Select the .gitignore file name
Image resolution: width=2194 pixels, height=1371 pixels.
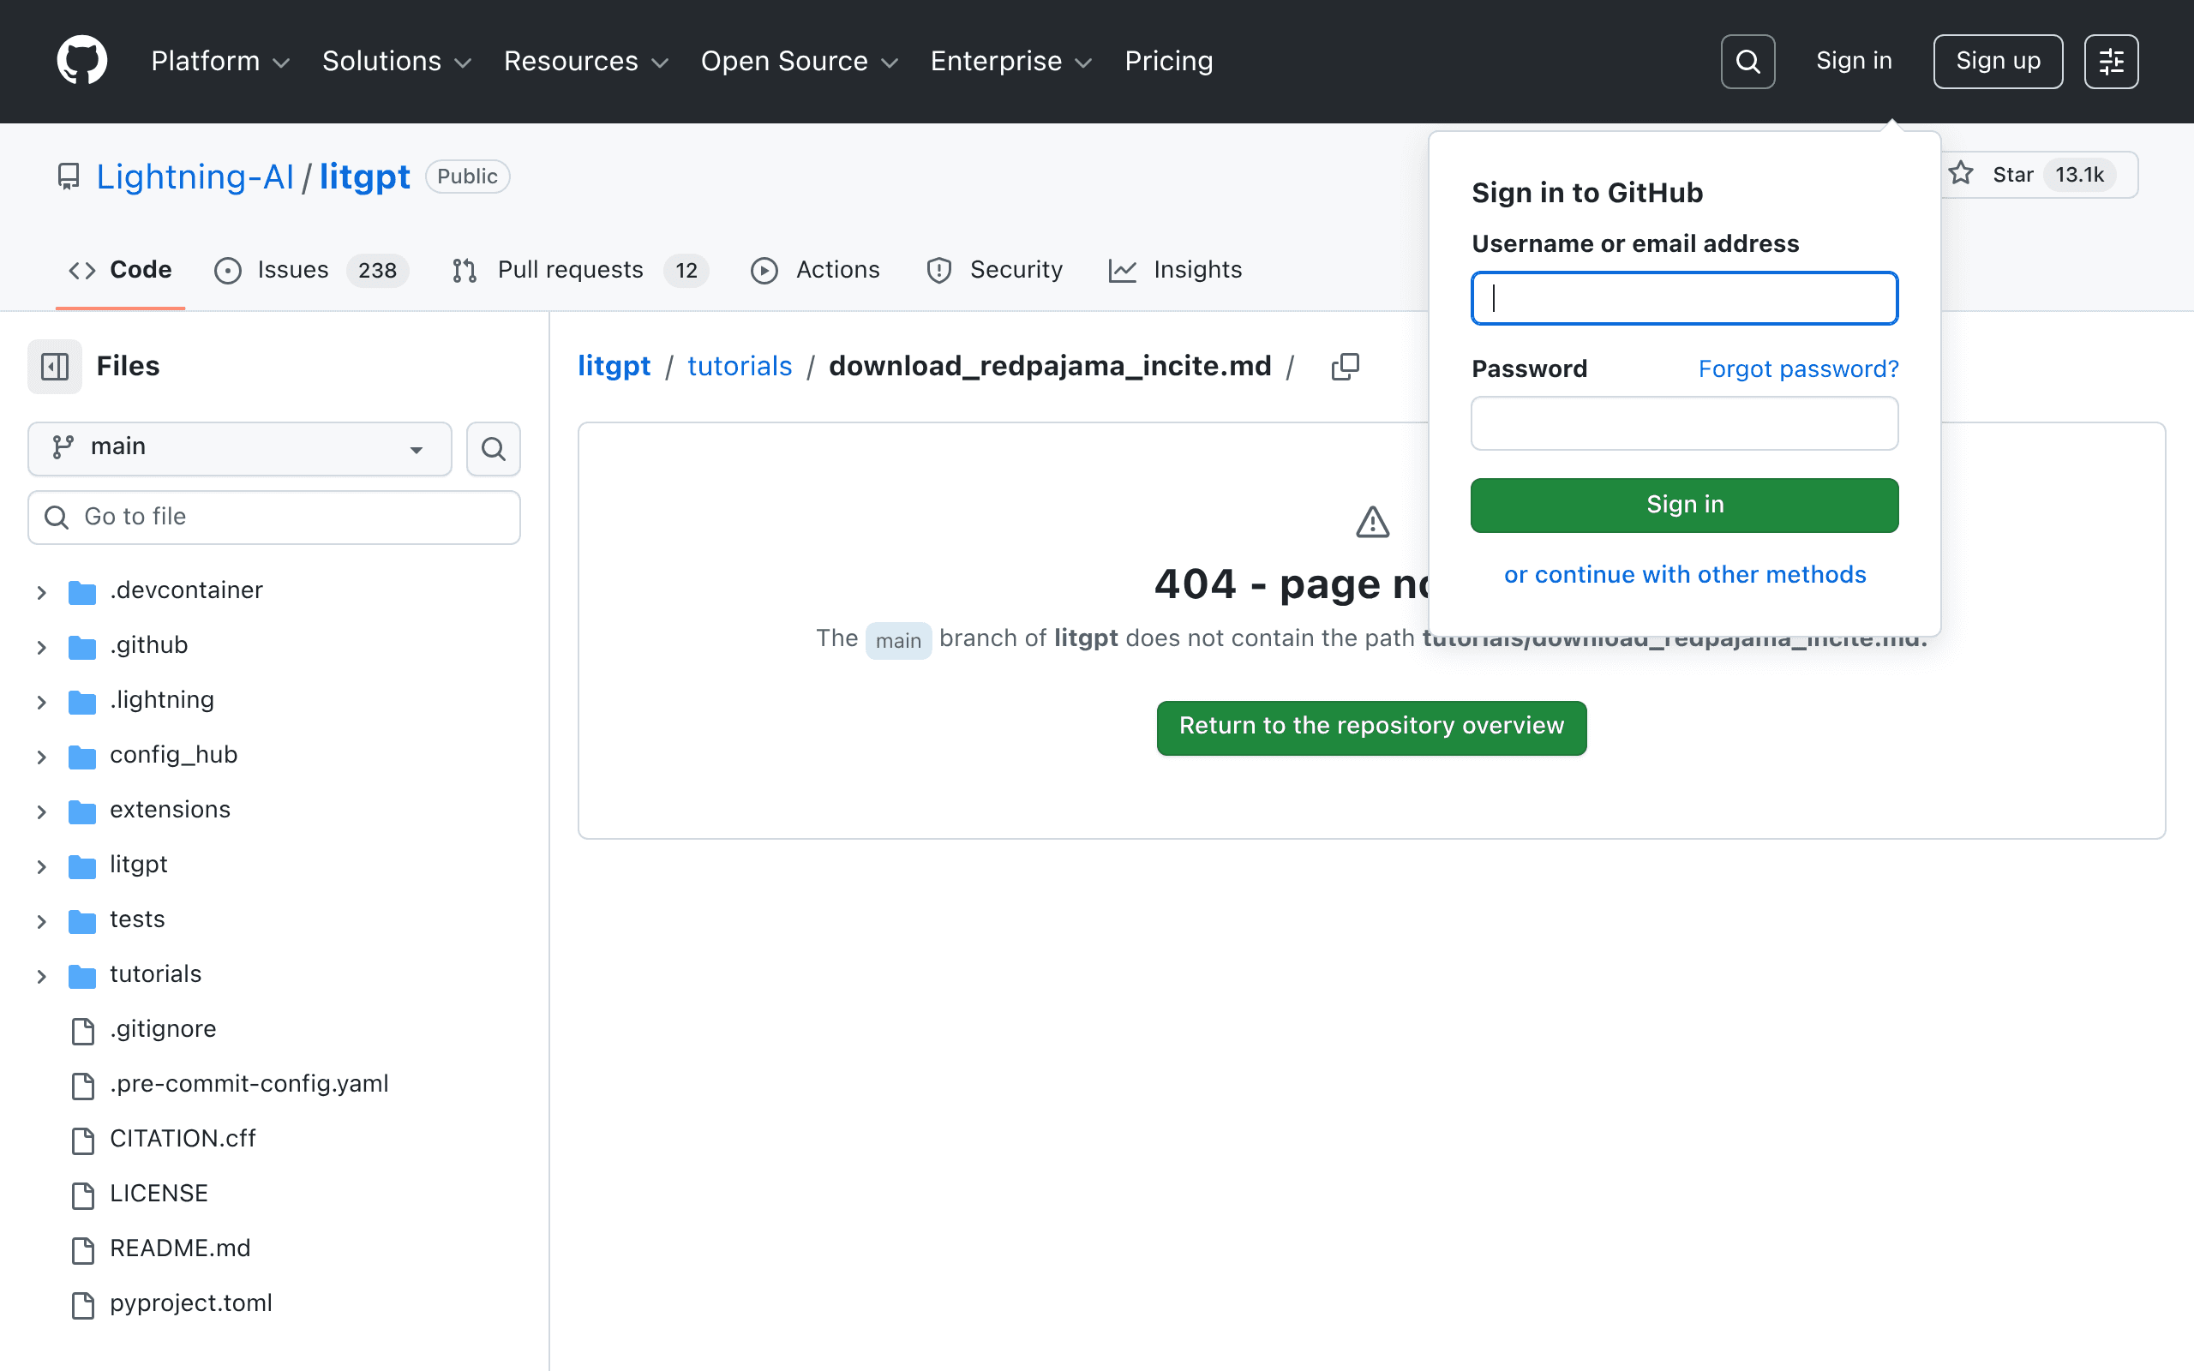(x=163, y=1029)
